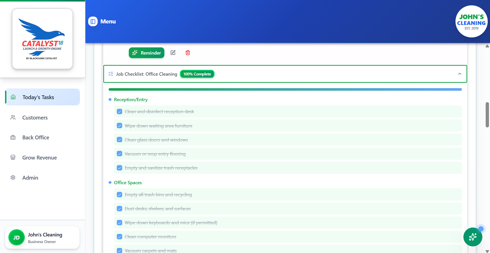The width and height of the screenshot is (490, 253).
Task: Uncheck 'Clean and disinfect reception desk'
Action: [119, 111]
